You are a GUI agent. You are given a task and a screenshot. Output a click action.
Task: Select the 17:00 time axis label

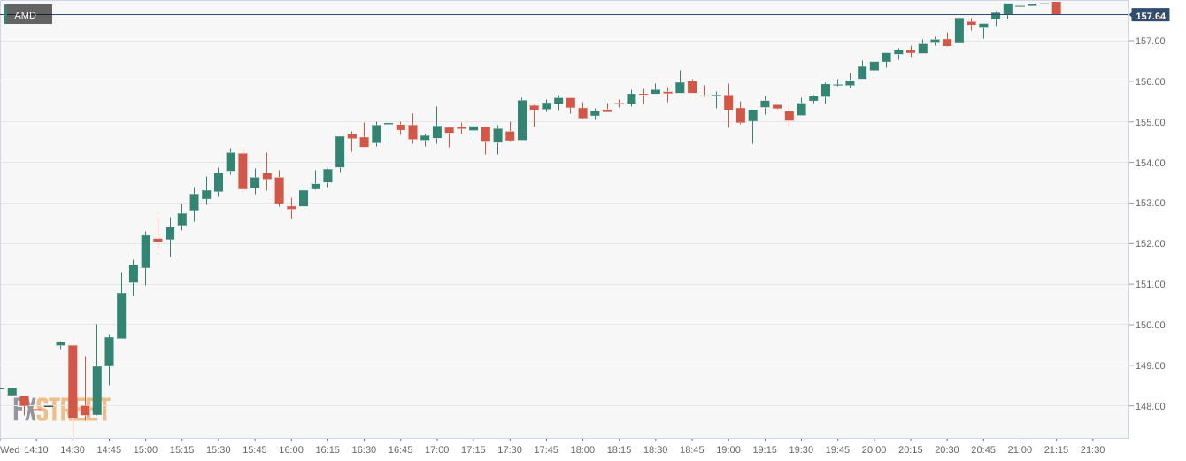point(436,449)
